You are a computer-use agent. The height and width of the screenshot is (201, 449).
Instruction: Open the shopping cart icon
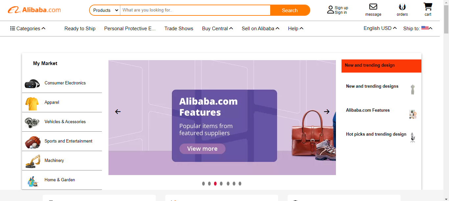[x=428, y=7]
